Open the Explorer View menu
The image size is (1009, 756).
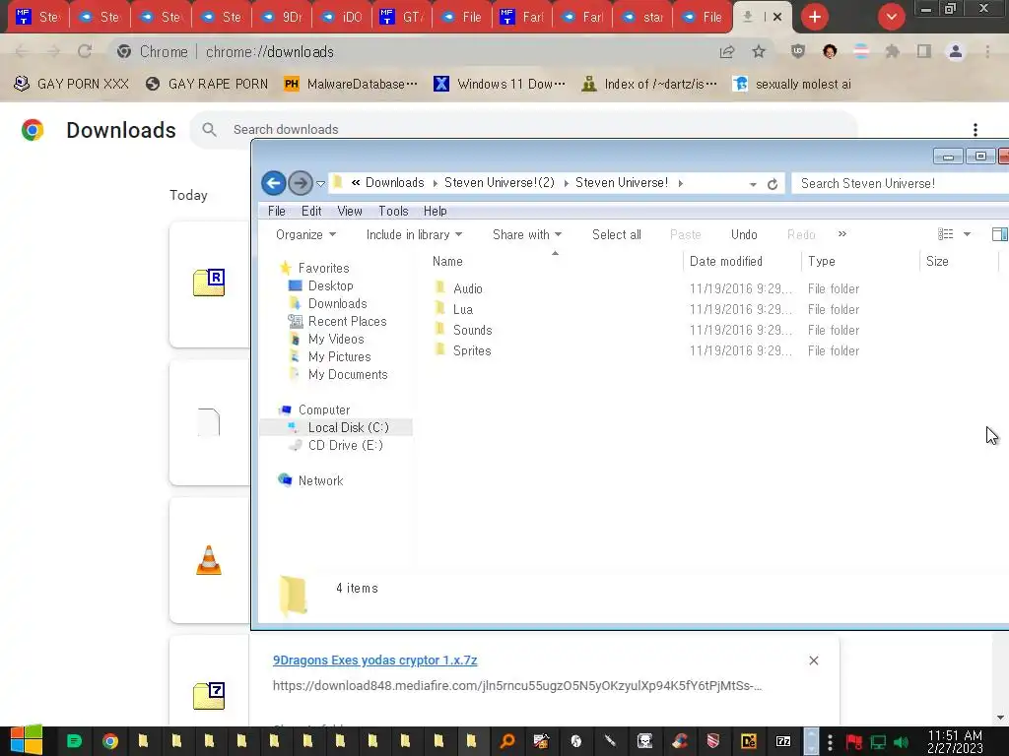[350, 211]
